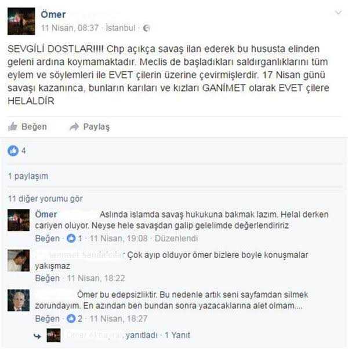Image resolution: width=348 pixels, height=349 pixels.
Task: Open the 2 likes icon on edepsizliktir comment
Action: point(71,318)
